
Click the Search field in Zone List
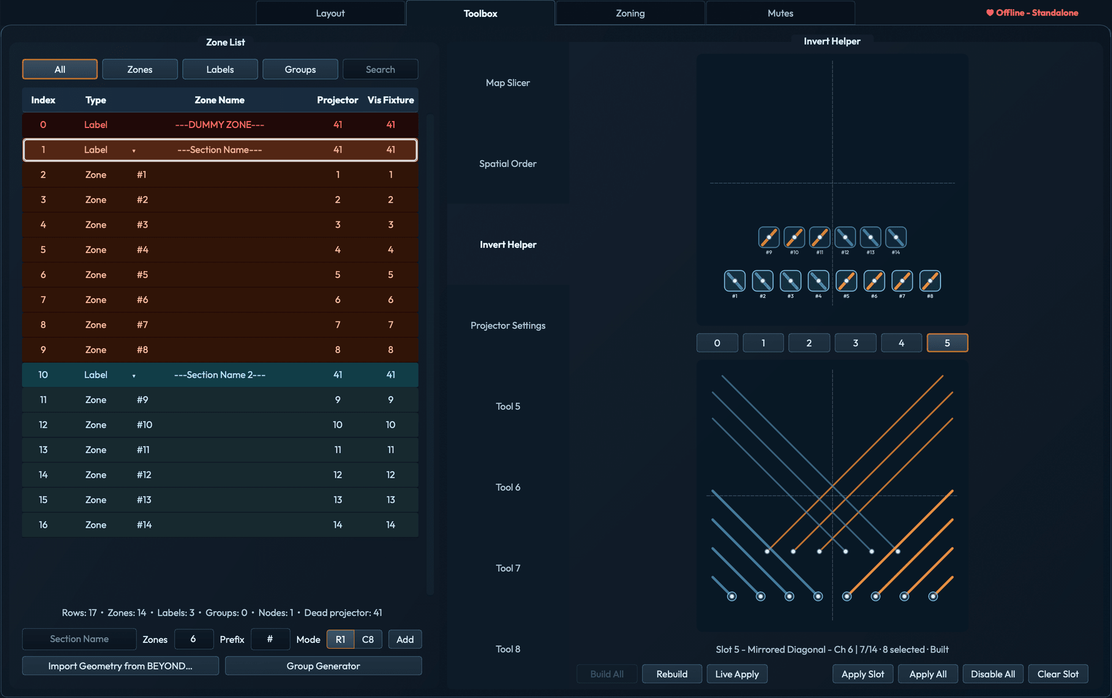pos(381,70)
